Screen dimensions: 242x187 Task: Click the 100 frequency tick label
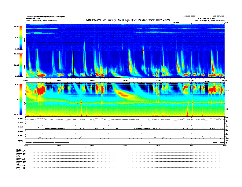coord(227,90)
